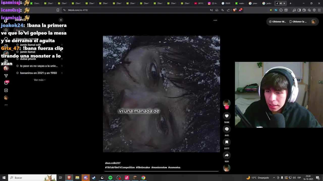Click the browser share page icon
The image size is (323, 181).
(228, 10)
